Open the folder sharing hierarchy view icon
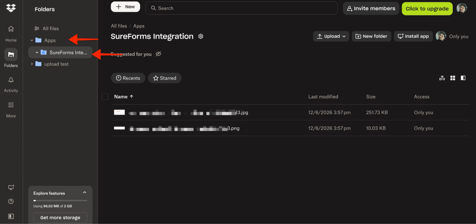This screenshot has height=224, width=476. click(x=442, y=78)
